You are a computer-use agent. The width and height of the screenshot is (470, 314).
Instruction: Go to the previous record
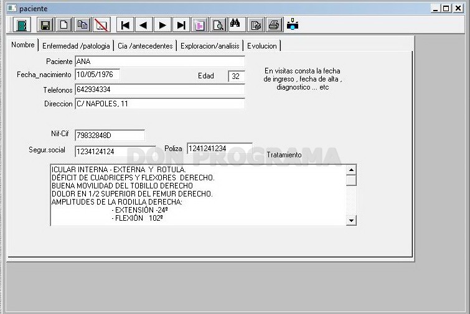click(x=144, y=25)
